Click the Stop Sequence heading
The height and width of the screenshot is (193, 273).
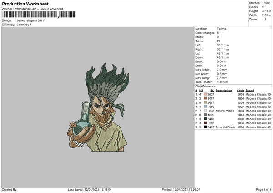point(206,86)
